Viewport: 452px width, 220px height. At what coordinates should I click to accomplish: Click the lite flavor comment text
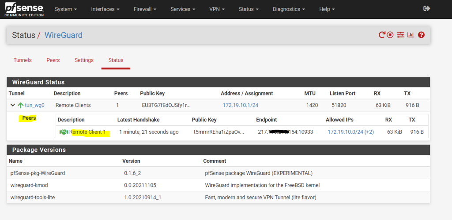coord(260,197)
